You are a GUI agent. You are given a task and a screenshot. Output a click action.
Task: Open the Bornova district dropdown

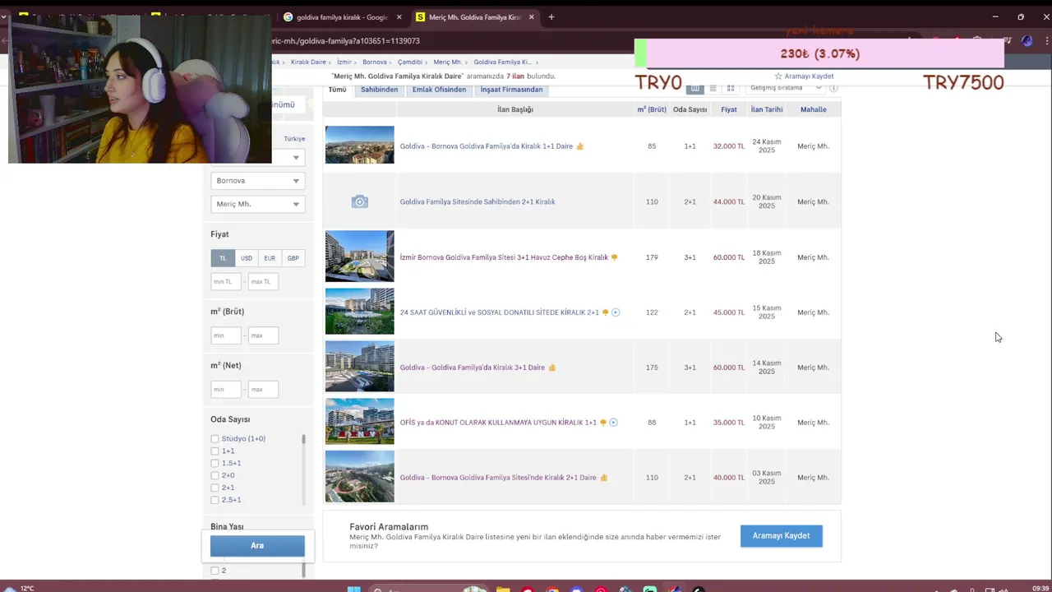pyautogui.click(x=257, y=181)
